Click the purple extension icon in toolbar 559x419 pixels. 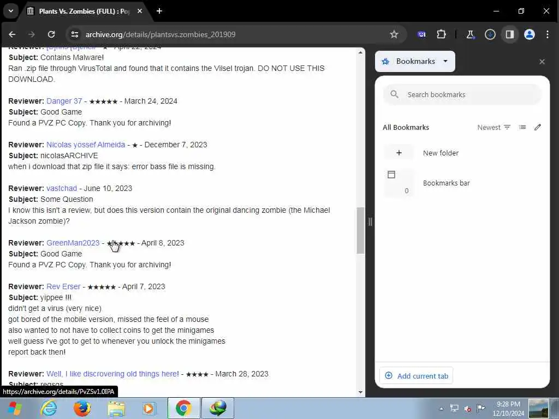422,34
